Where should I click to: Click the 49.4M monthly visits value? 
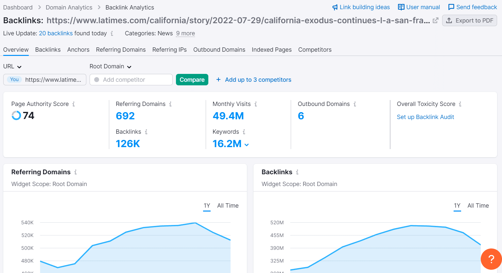[228, 116]
